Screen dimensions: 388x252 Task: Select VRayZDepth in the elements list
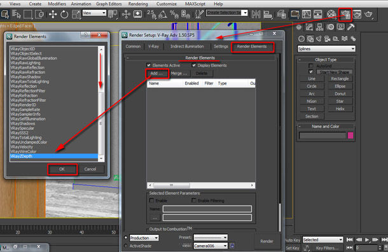pyautogui.click(x=53, y=156)
